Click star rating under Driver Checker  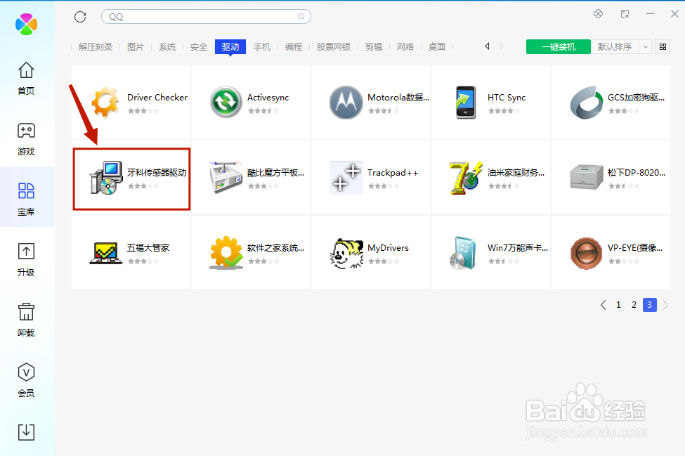pos(143,111)
